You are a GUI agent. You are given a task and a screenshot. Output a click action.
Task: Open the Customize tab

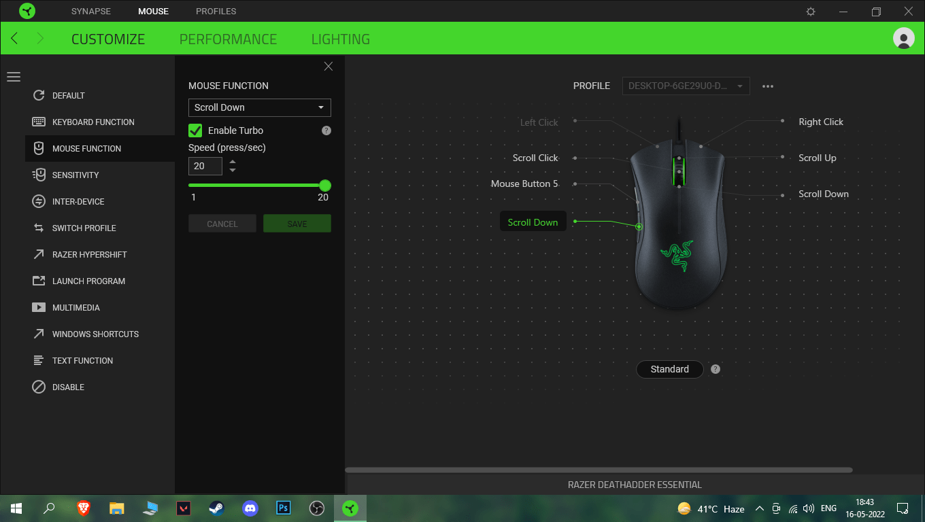coord(108,39)
